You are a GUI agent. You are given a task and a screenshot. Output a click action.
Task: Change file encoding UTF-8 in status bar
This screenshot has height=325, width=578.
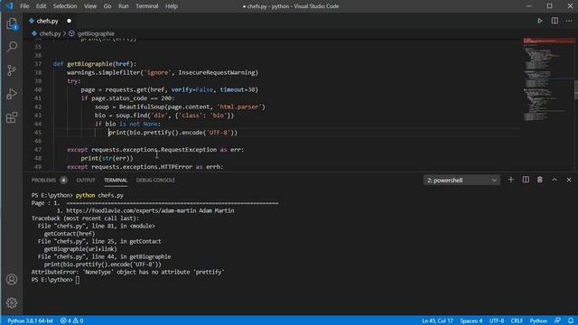coord(497,321)
